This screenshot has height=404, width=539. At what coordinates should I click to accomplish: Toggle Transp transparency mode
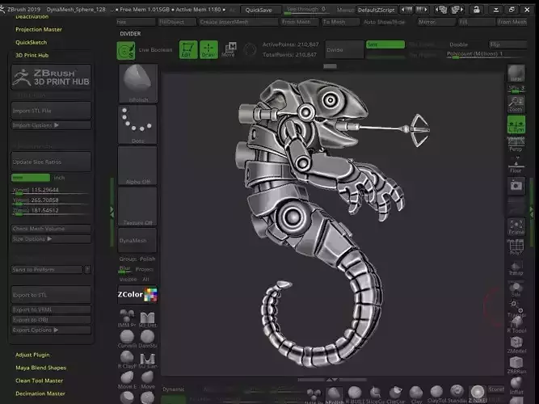[x=516, y=268]
